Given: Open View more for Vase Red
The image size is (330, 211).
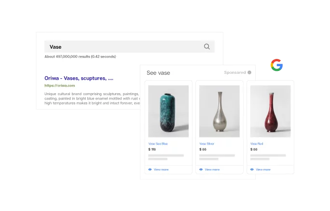Looking at the screenshot, I should tap(263, 169).
